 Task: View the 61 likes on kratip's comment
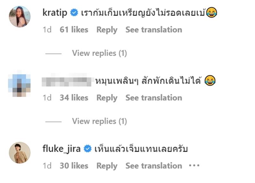tap(74, 30)
